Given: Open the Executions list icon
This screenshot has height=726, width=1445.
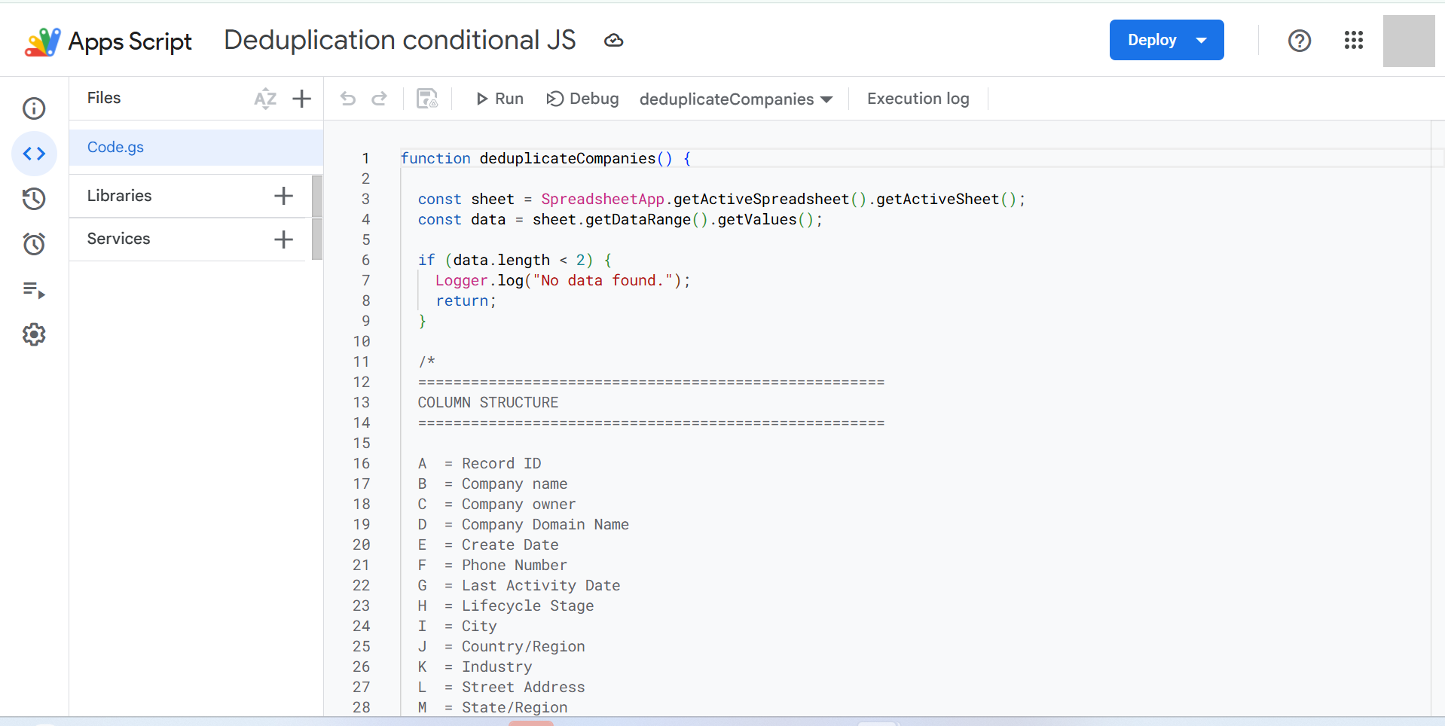Looking at the screenshot, I should (x=34, y=290).
